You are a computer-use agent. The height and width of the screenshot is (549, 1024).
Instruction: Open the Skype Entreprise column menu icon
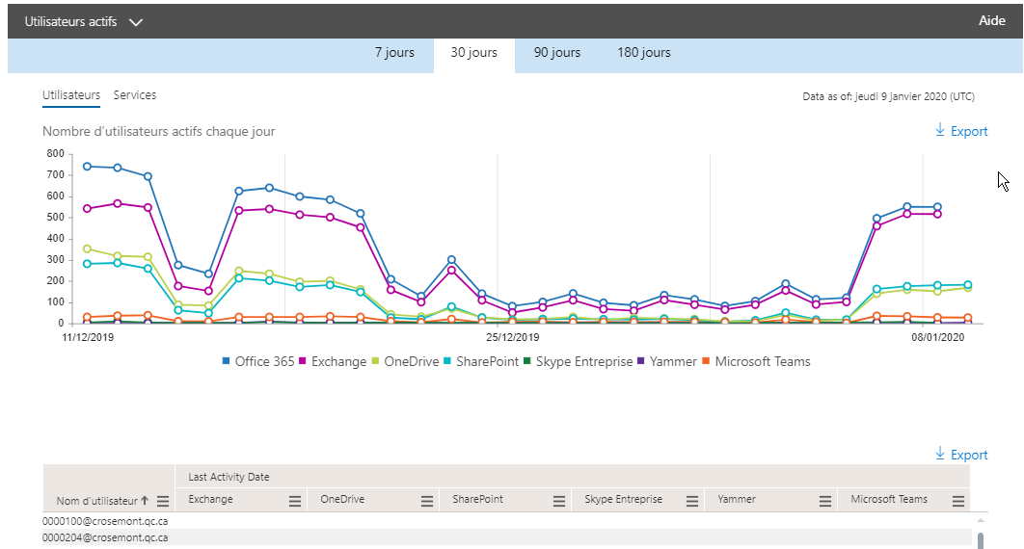[692, 501]
